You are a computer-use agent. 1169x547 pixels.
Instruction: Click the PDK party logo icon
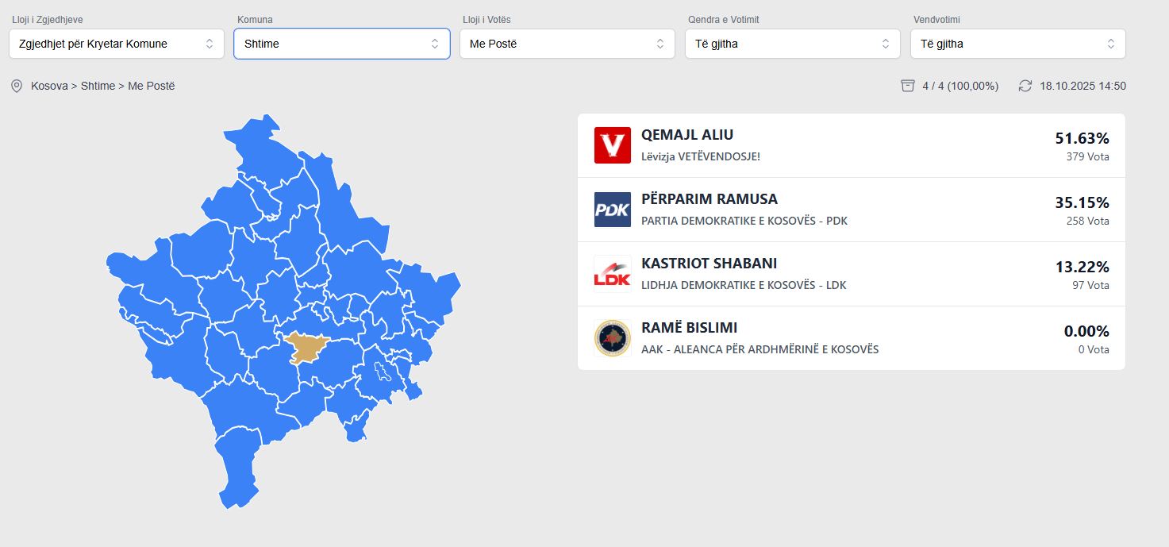point(612,210)
